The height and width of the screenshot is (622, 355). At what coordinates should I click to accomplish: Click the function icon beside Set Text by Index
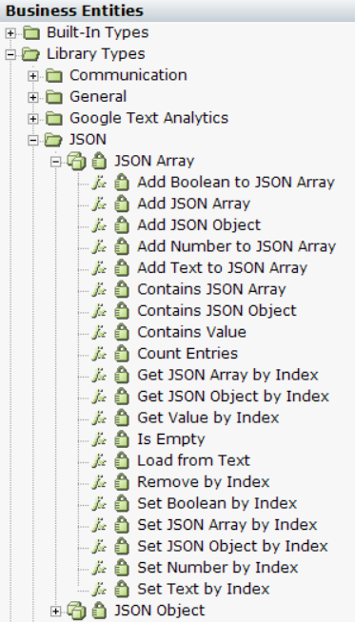pos(99,590)
